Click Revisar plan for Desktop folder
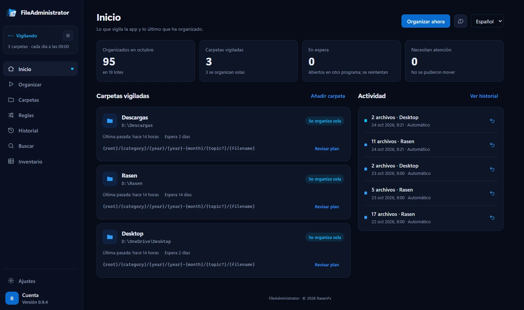The height and width of the screenshot is (310, 524). point(327,265)
